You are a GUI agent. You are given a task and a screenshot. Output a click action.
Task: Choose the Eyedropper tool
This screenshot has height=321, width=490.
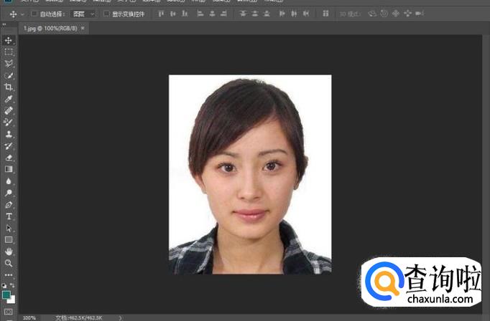coord(9,99)
